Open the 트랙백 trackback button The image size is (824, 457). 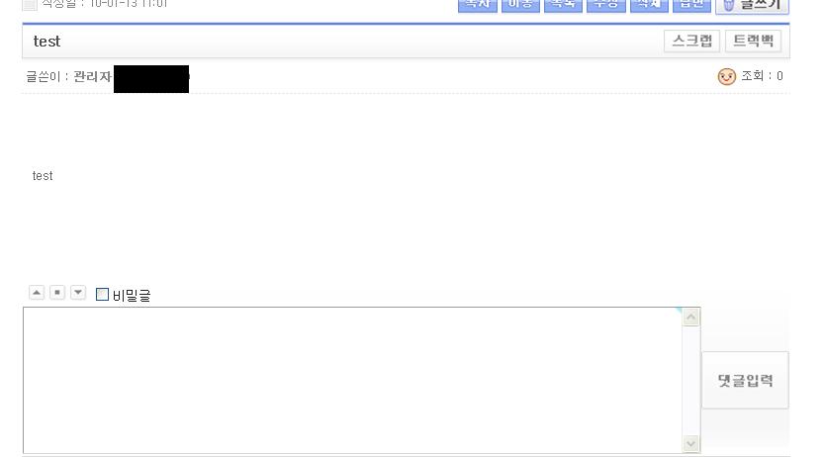click(x=753, y=41)
